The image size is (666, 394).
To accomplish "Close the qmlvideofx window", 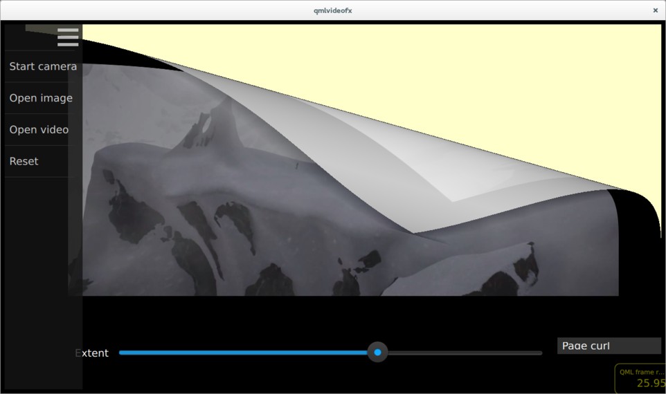I will pos(655,10).
